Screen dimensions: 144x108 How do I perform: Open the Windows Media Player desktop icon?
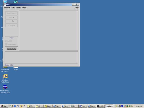(x=5, y=78)
